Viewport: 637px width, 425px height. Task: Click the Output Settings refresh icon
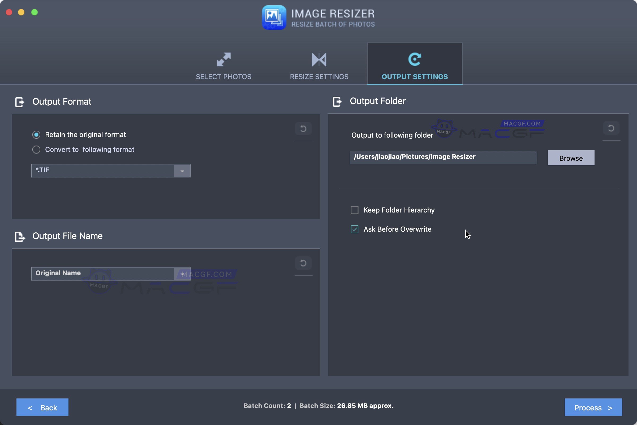(x=414, y=59)
